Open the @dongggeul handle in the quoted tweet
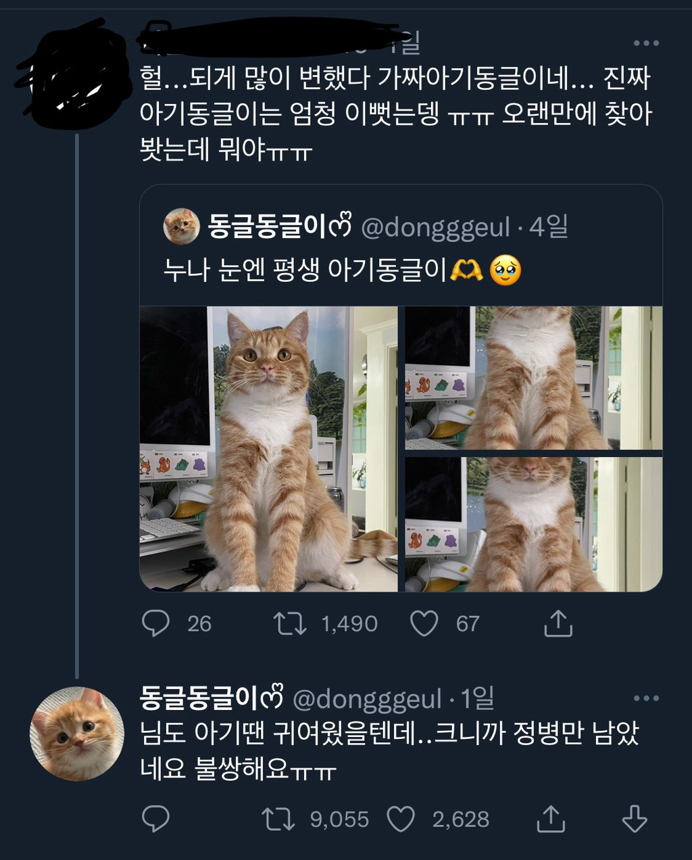 435,227
